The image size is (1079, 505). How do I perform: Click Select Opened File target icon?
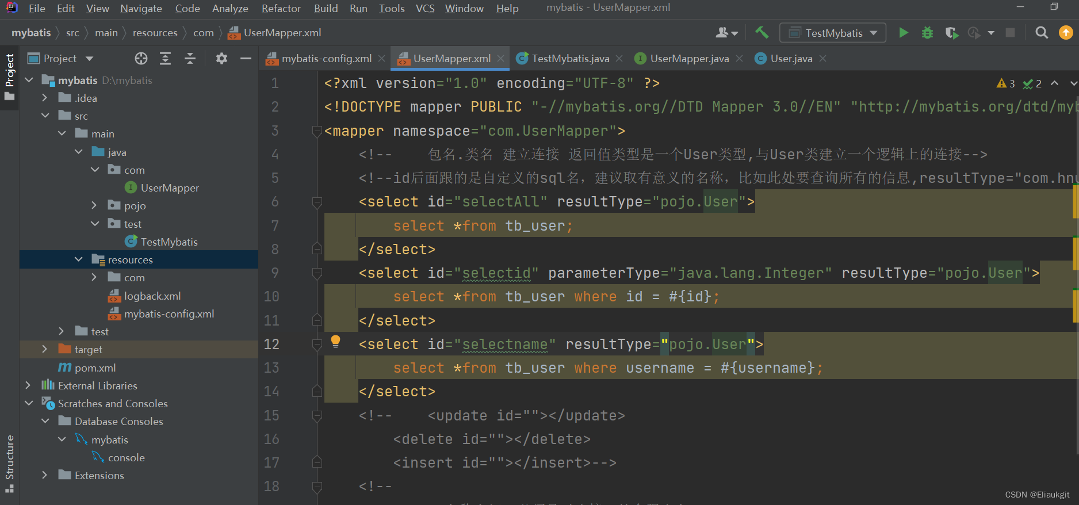(x=141, y=58)
